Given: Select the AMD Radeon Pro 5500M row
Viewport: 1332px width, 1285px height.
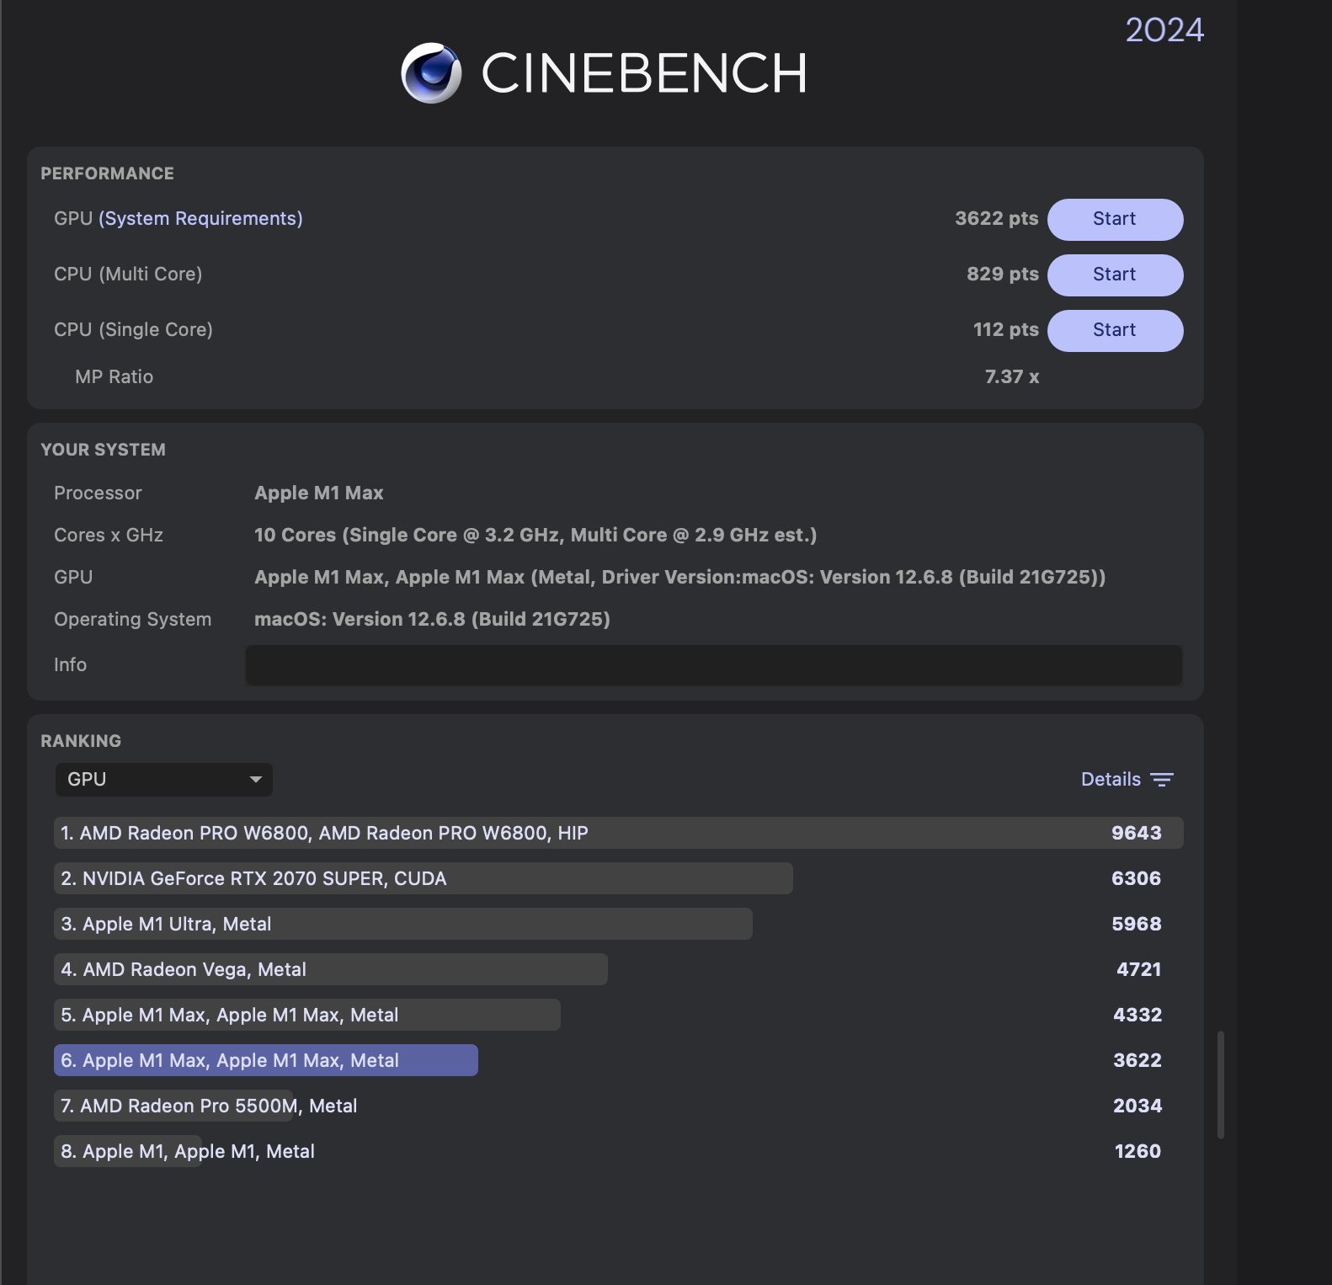Looking at the screenshot, I should [x=619, y=1106].
